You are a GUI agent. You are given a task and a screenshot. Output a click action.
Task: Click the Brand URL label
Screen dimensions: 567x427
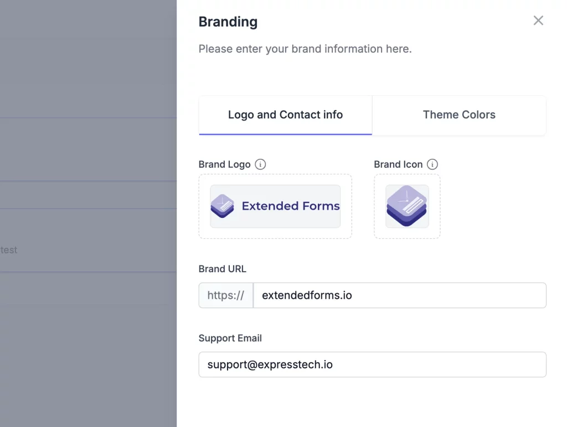(222, 269)
